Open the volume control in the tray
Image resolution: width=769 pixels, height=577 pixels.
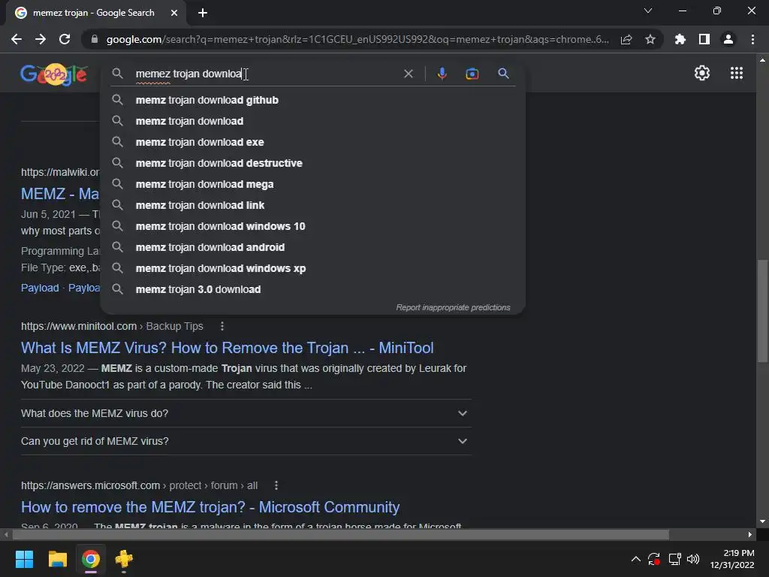(693, 559)
